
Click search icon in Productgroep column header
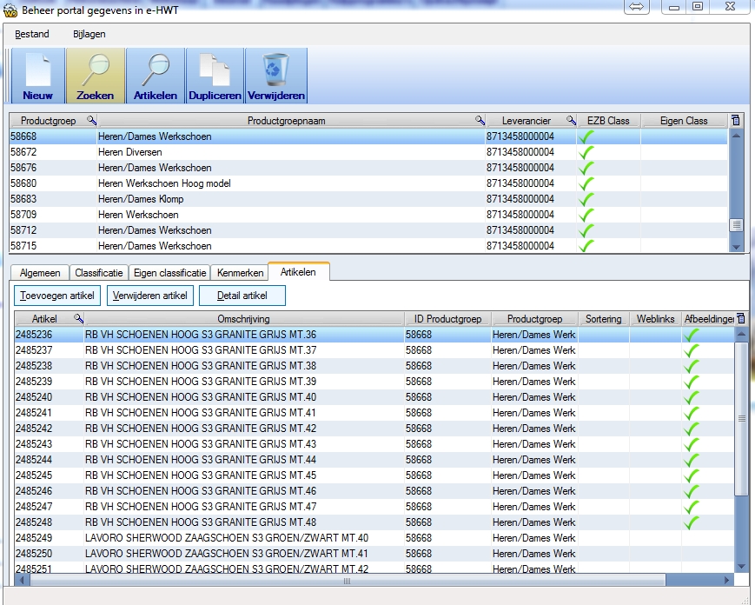coord(91,121)
